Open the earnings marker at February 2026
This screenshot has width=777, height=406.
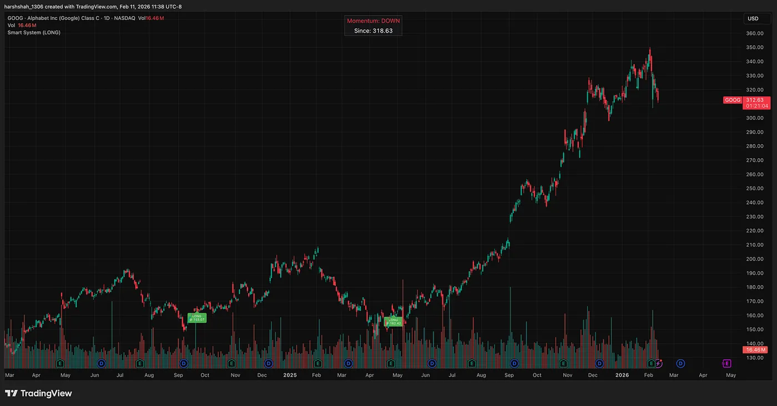pos(652,363)
